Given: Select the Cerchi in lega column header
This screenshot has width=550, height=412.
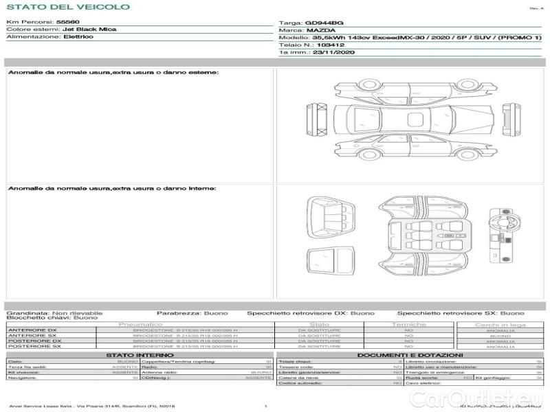Looking at the screenshot, I should click(500, 324).
